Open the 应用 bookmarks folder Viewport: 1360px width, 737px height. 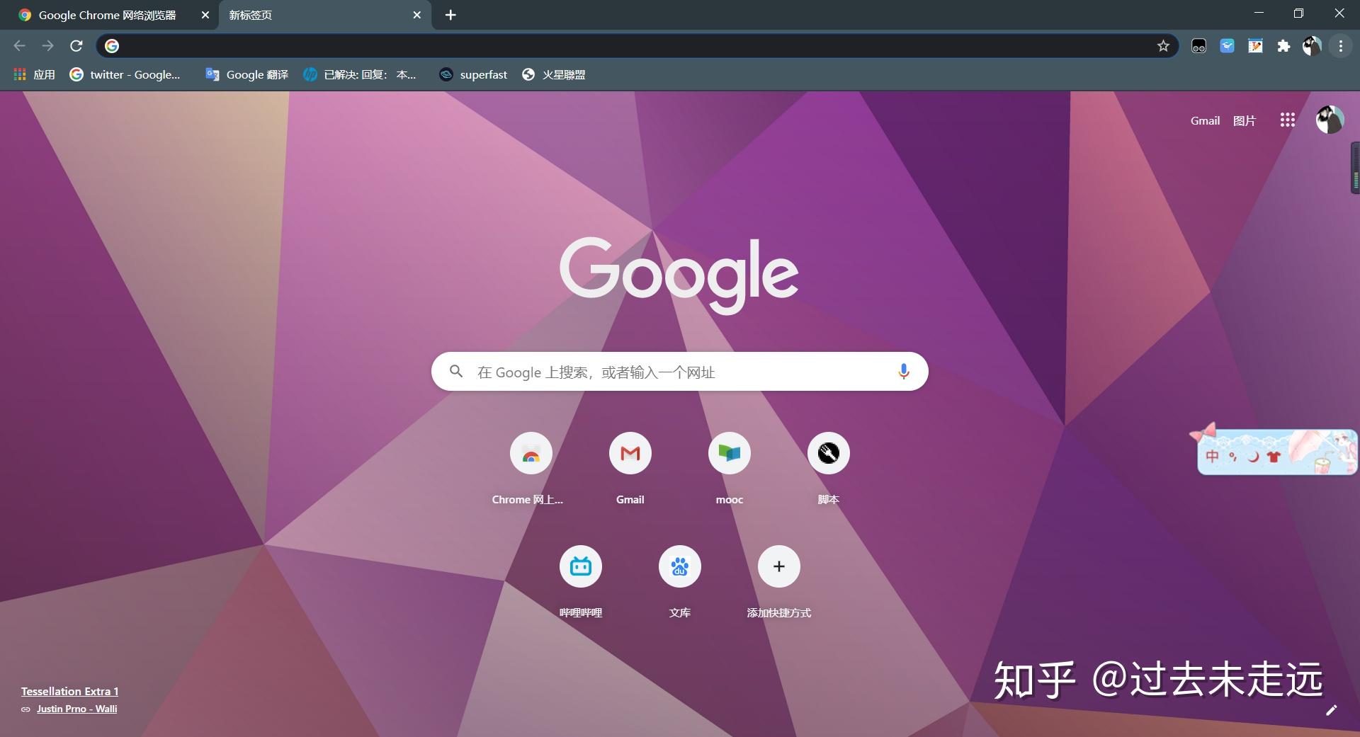coord(34,74)
